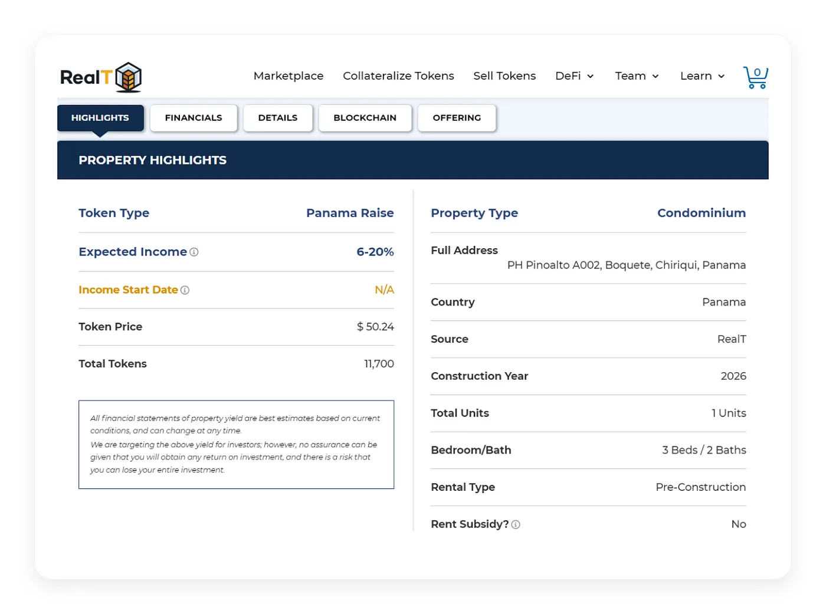Click the Expected Income label
This screenshot has height=614, width=826.
pos(133,252)
